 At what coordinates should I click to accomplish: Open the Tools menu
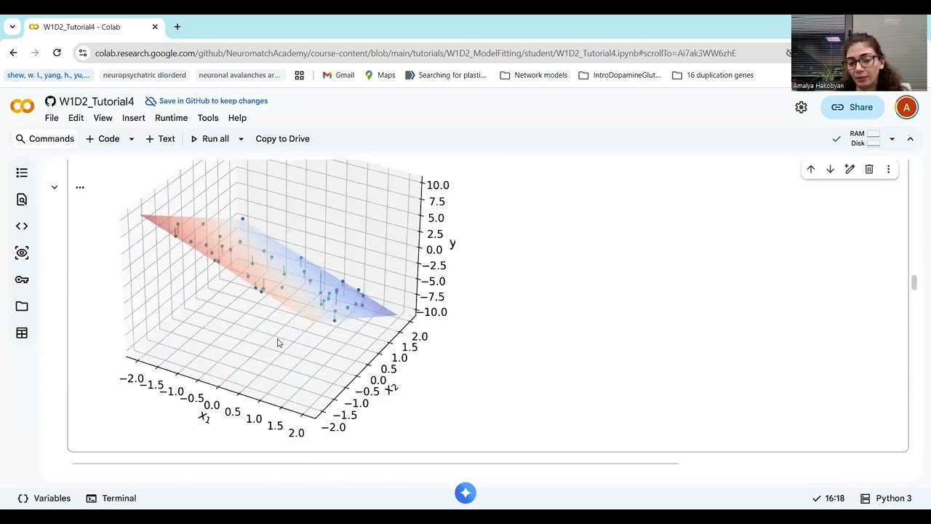207,118
